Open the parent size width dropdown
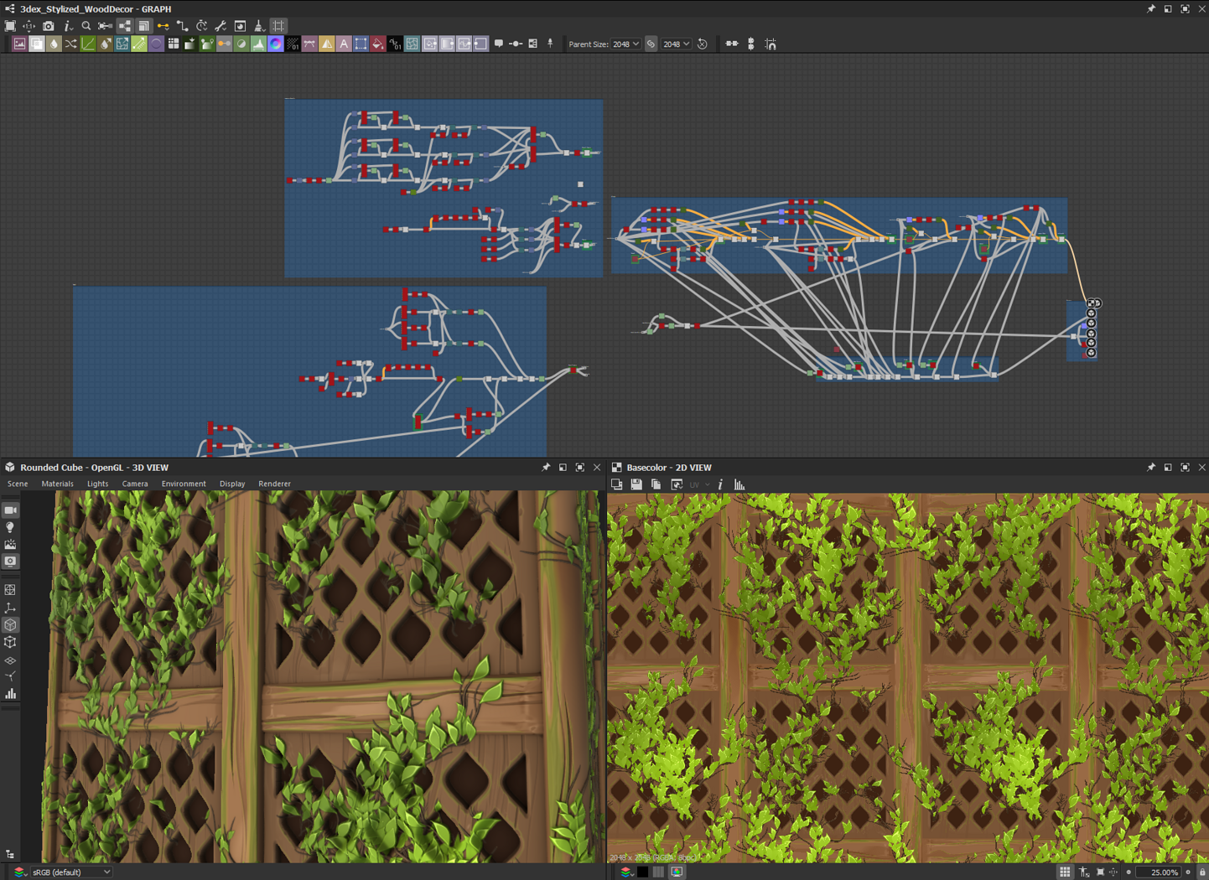This screenshot has height=880, width=1209. 625,44
